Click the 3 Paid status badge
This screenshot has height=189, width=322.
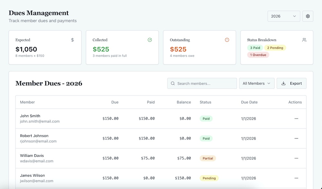click(x=255, y=48)
